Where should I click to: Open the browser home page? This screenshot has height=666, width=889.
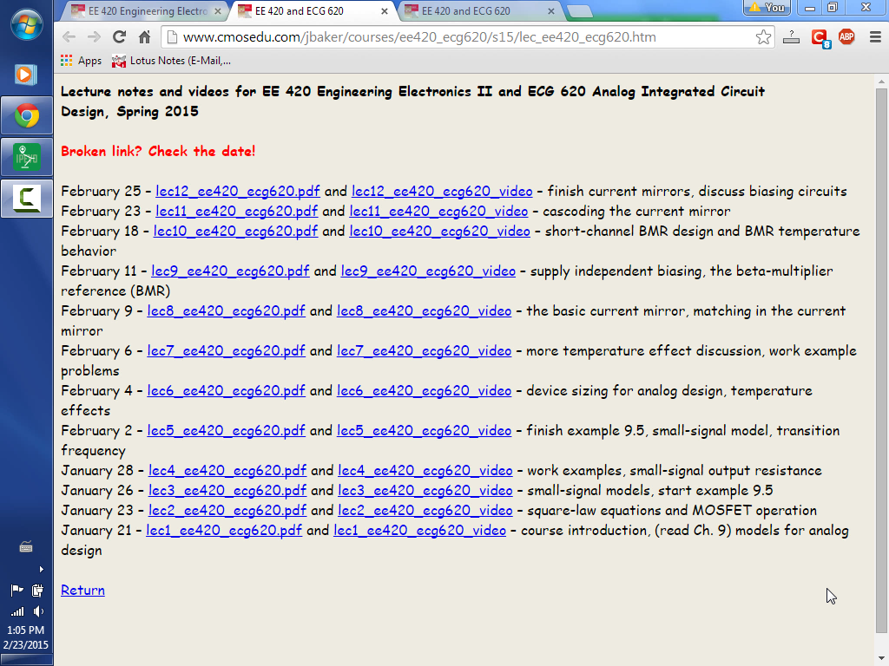(x=145, y=37)
